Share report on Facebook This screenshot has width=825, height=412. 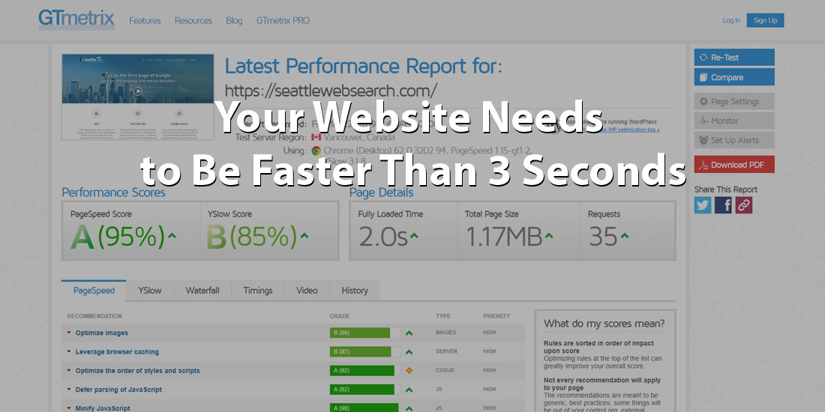pos(723,205)
